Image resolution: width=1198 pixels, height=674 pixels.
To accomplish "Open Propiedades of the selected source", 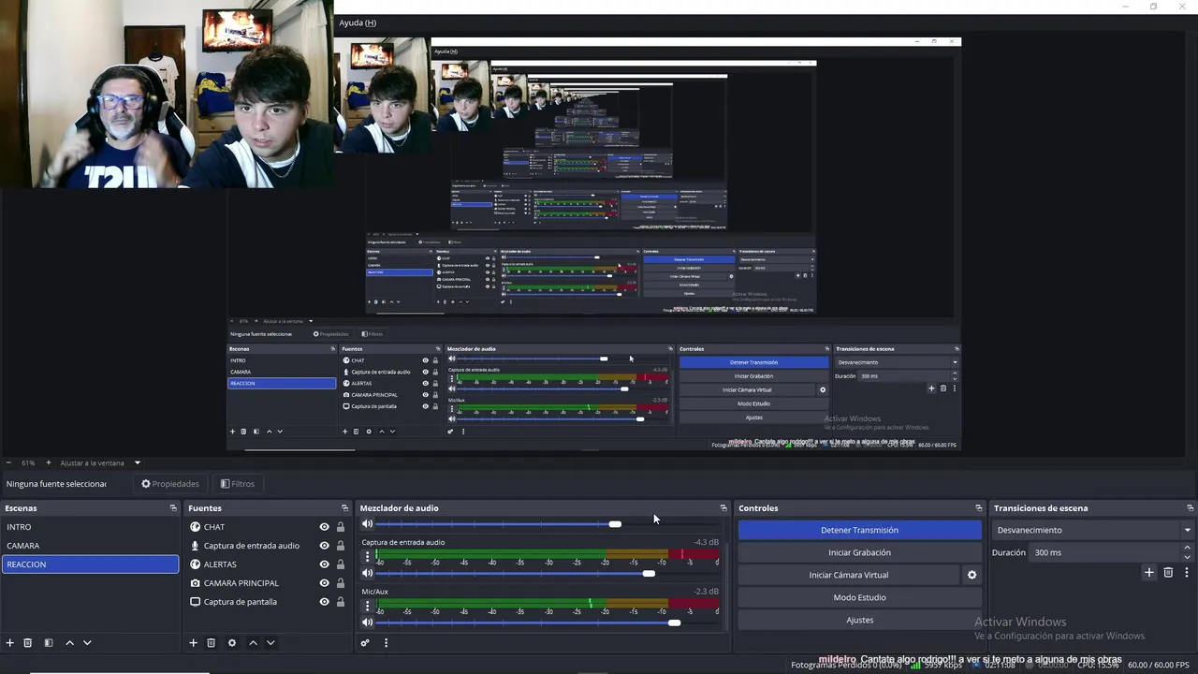I will (x=170, y=484).
